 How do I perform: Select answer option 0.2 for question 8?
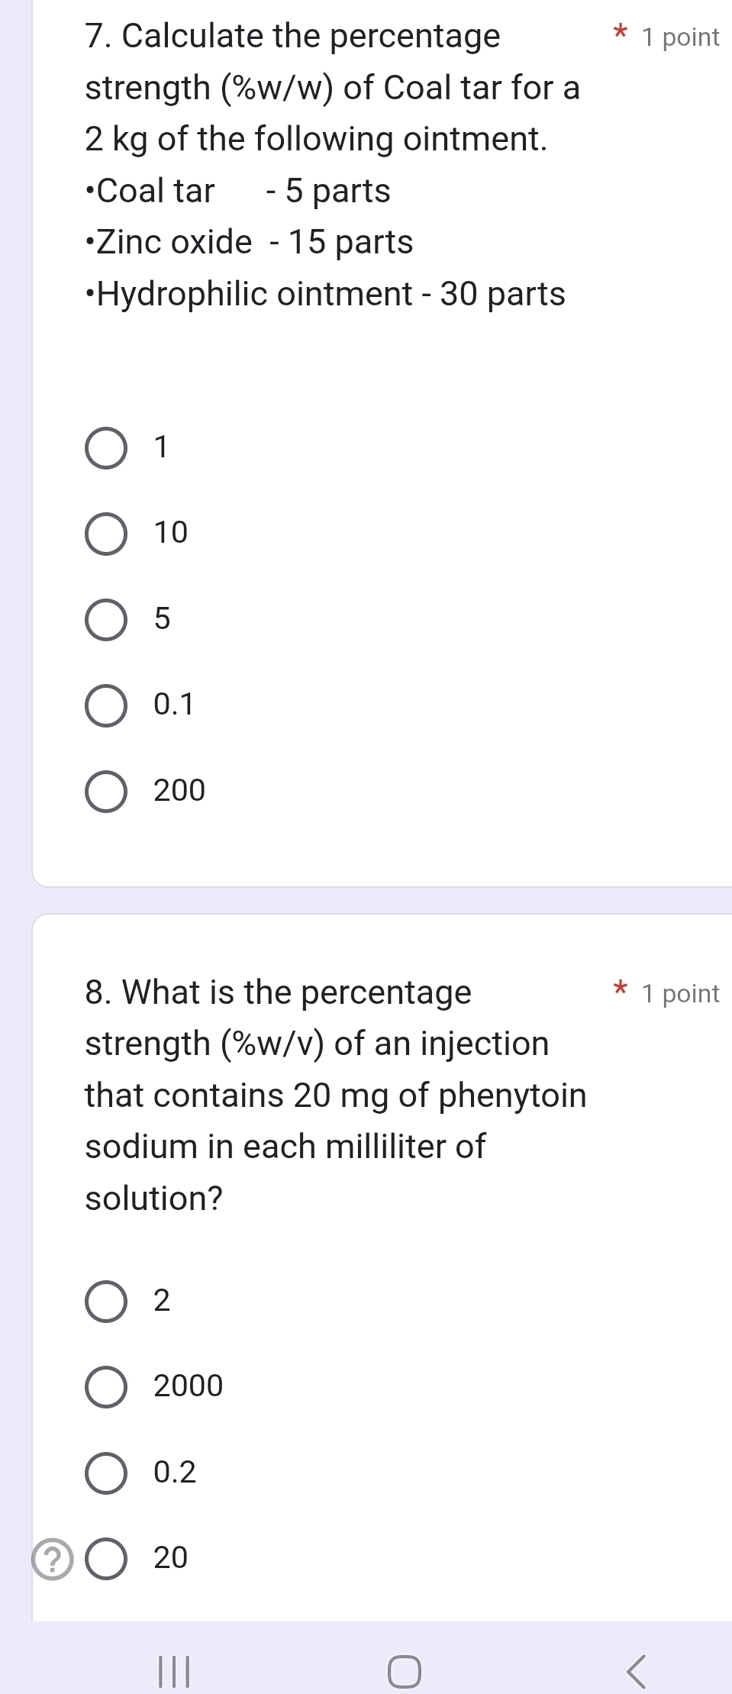pyautogui.click(x=106, y=1473)
